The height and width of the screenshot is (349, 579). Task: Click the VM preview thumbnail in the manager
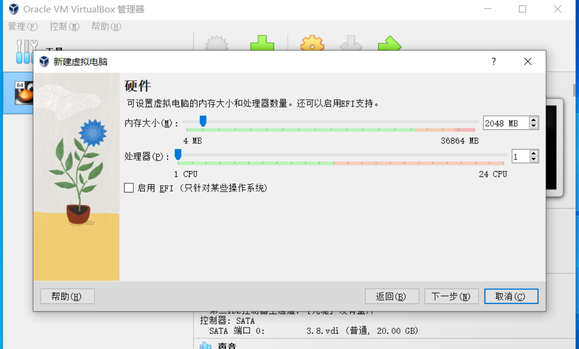[554, 147]
